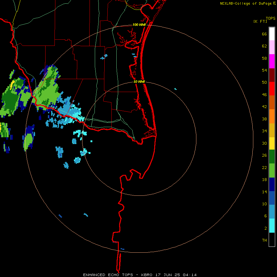Click the 54 legend value
This screenshot has width=277, height=277.
point(264,70)
